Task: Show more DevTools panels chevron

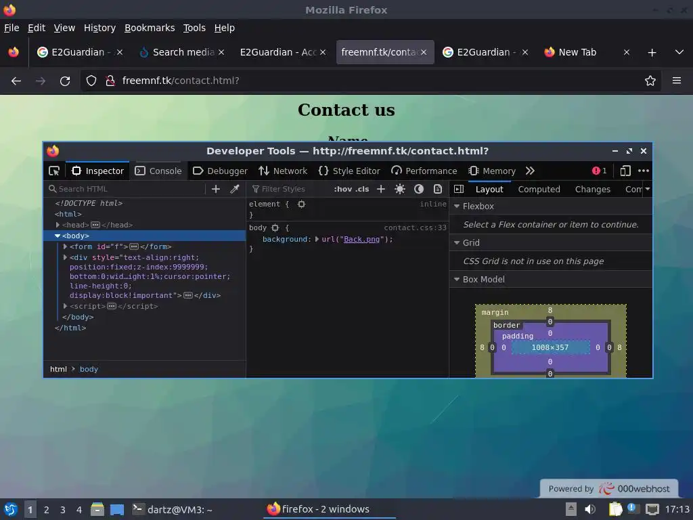Action: click(x=530, y=171)
